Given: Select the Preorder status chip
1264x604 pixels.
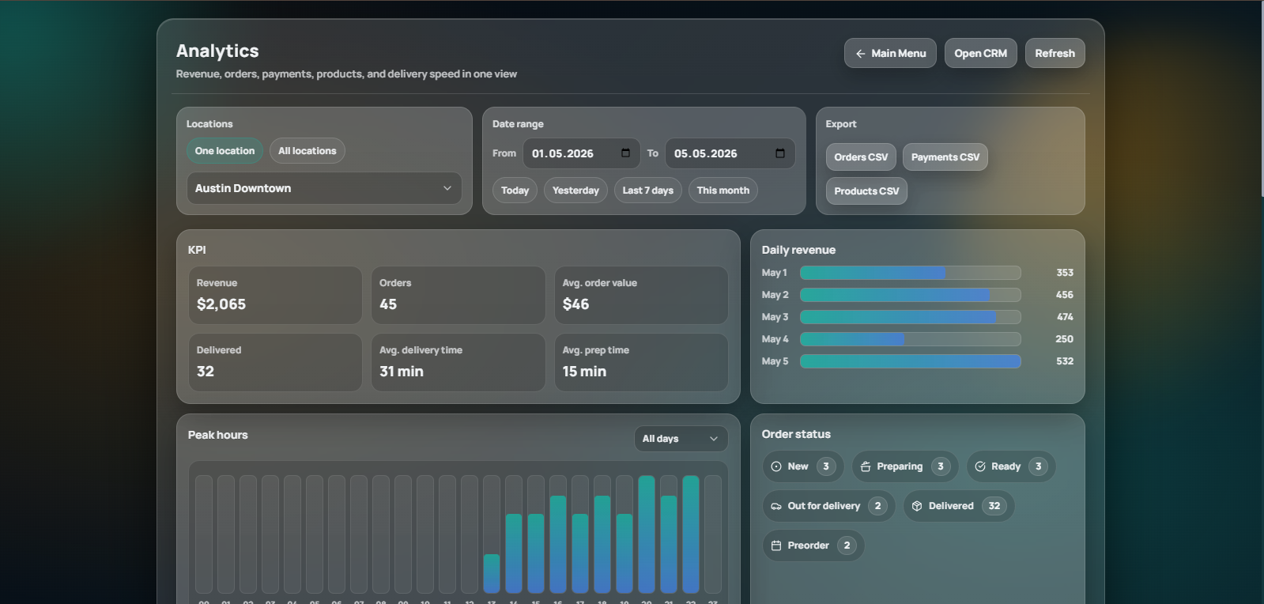Looking at the screenshot, I should (x=813, y=545).
